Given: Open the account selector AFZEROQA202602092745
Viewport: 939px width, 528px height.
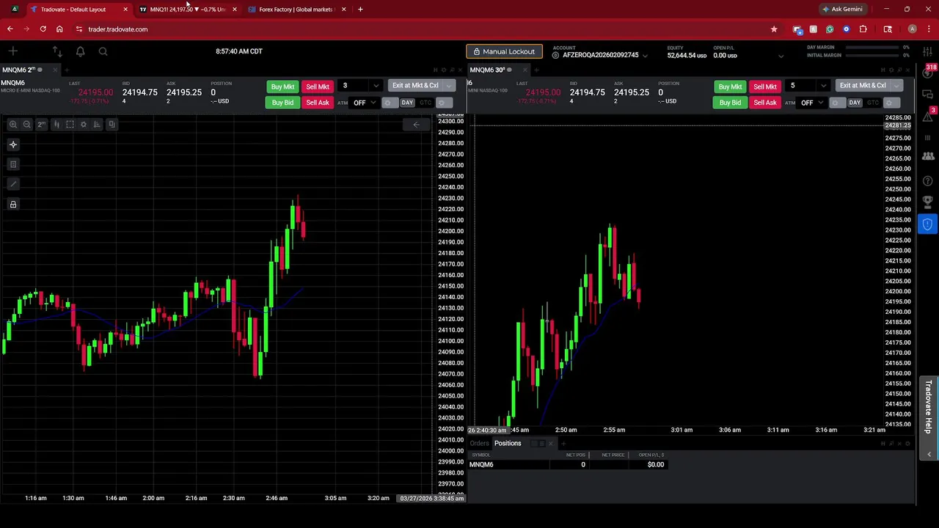Looking at the screenshot, I should [x=600, y=55].
